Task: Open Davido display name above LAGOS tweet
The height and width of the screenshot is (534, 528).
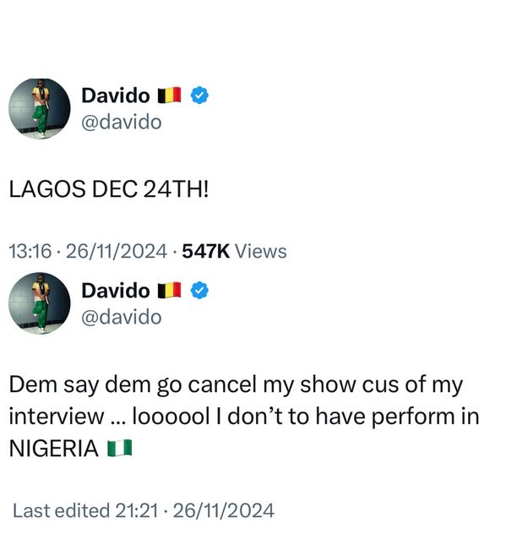Action: coord(115,96)
